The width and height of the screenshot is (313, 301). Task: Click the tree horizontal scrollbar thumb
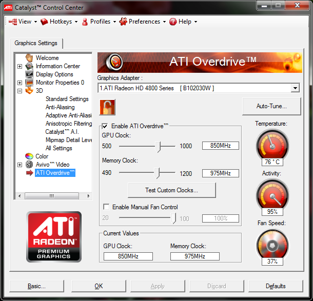click(x=52, y=196)
